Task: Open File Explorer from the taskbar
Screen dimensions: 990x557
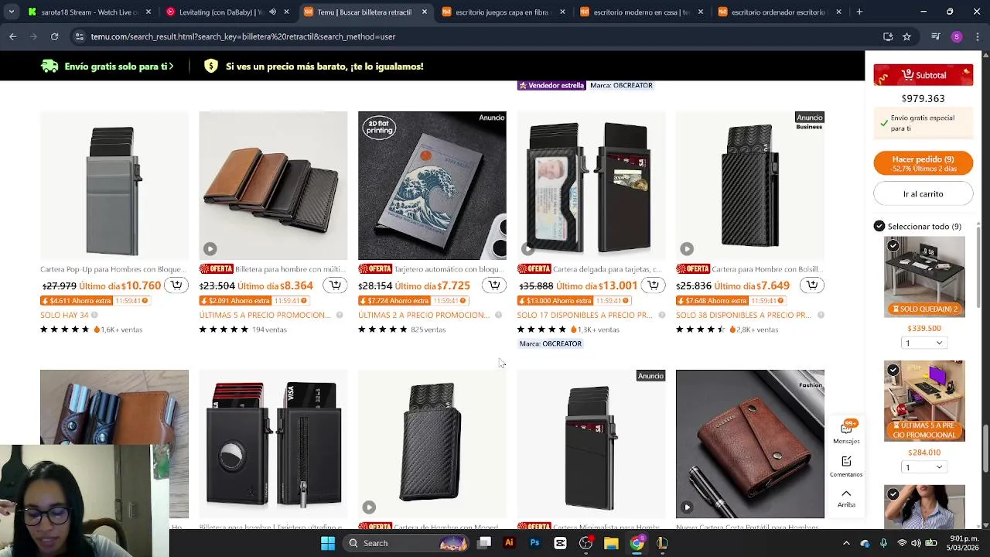Action: pyautogui.click(x=611, y=543)
